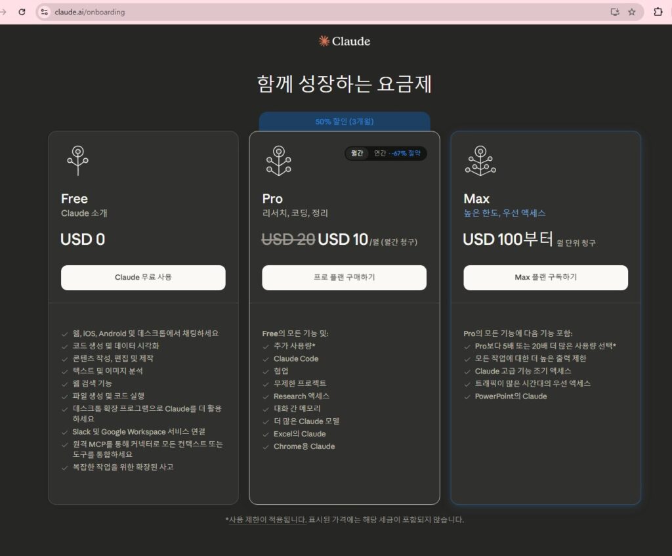Open the browser extensions puzzle icon
672x556 pixels.
click(x=658, y=12)
